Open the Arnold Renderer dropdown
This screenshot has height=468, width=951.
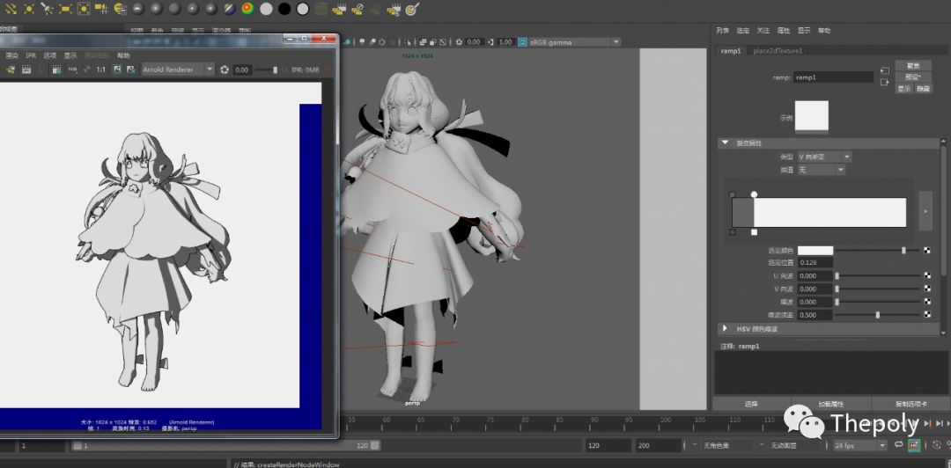(178, 69)
